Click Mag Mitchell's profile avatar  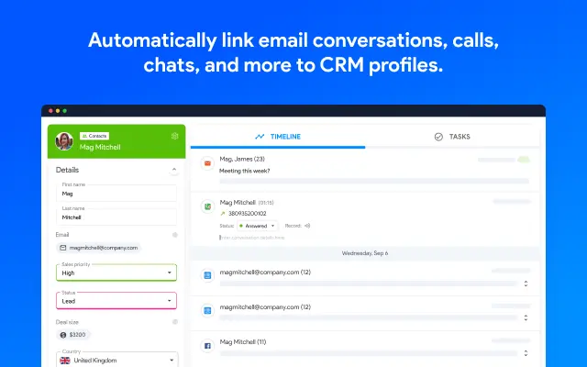point(64,141)
